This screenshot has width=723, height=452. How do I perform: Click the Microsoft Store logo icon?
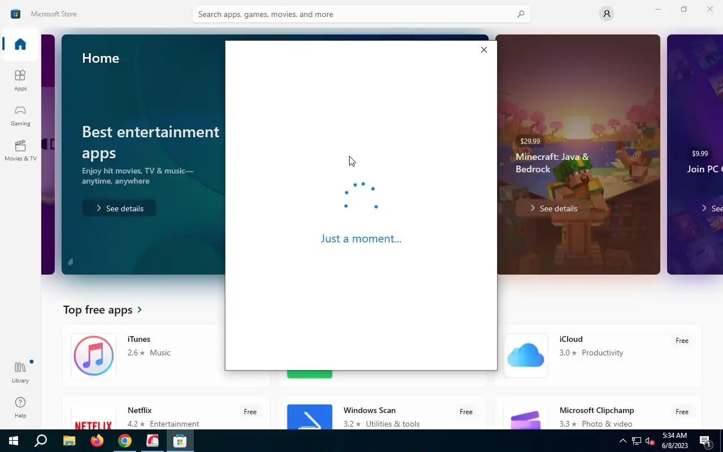16,14
